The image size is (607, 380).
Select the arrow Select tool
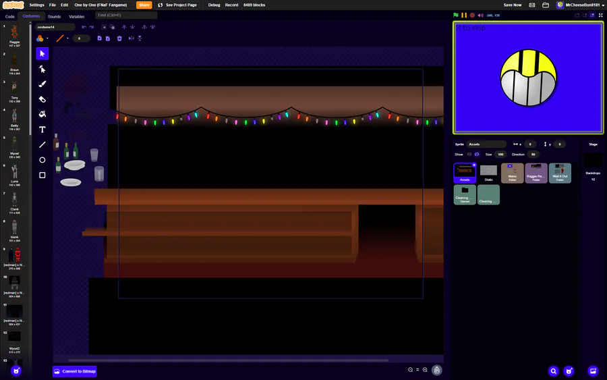point(42,53)
